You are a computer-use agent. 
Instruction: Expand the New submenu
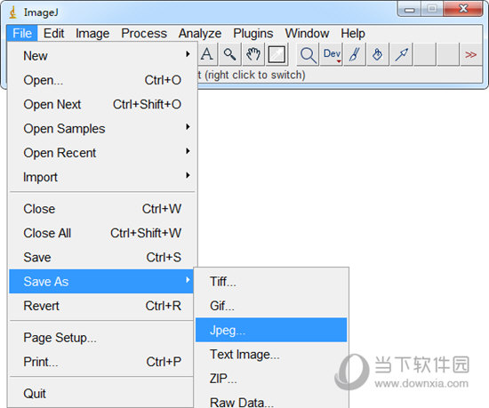[101, 56]
